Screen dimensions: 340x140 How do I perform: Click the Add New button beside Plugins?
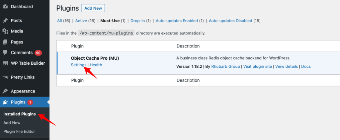(x=93, y=8)
